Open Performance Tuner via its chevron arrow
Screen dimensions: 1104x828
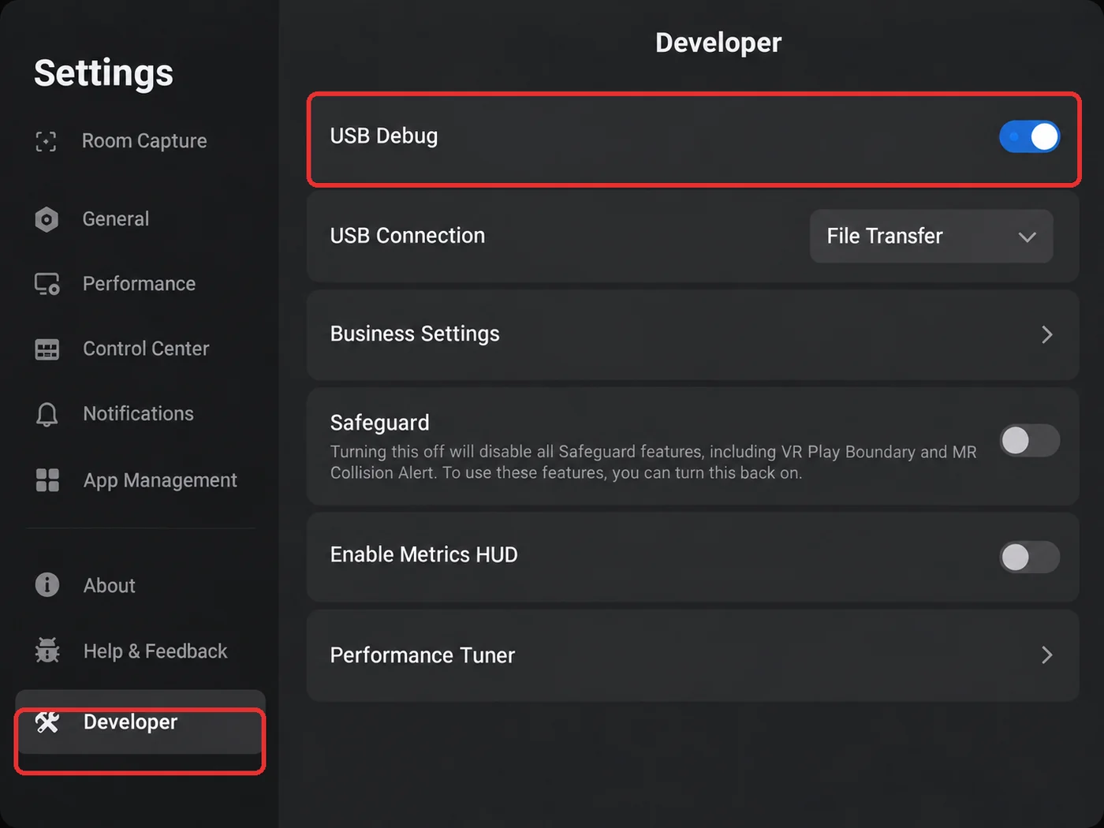tap(1047, 655)
